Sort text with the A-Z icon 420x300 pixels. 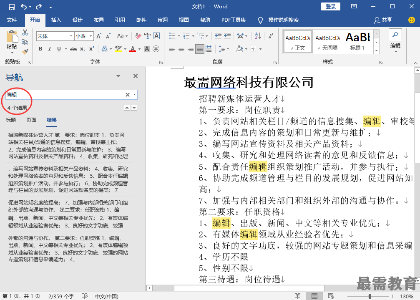[258, 35]
